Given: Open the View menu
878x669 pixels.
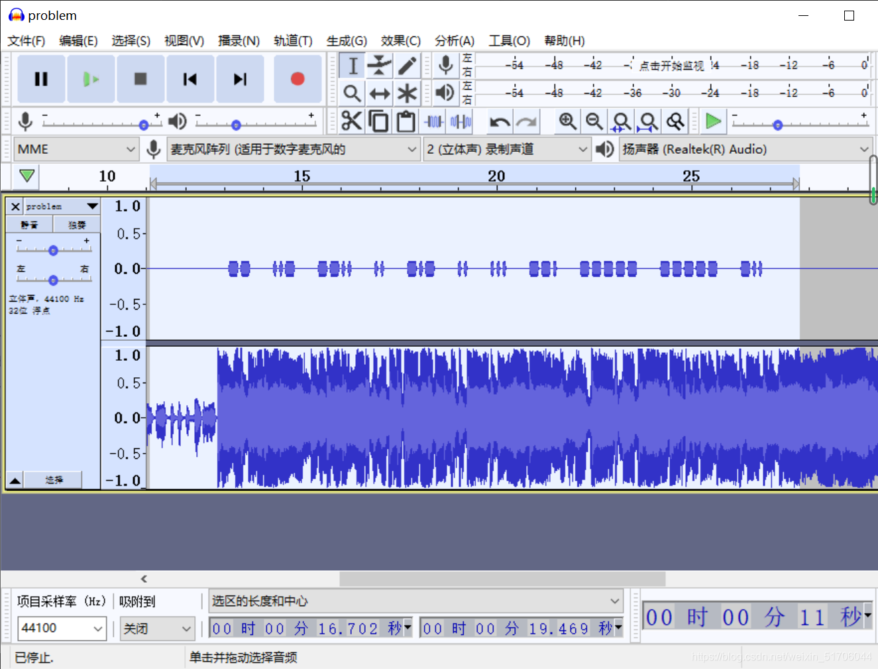Looking at the screenshot, I should click(x=184, y=41).
